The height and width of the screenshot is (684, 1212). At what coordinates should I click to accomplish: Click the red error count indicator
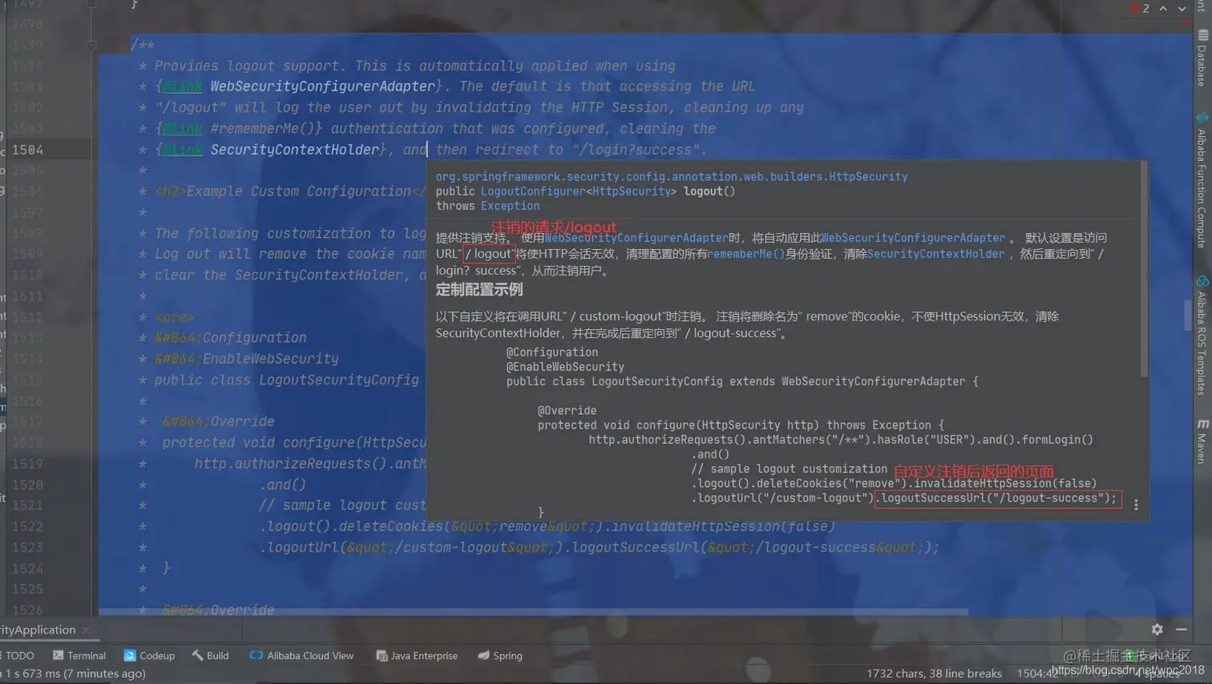1140,8
